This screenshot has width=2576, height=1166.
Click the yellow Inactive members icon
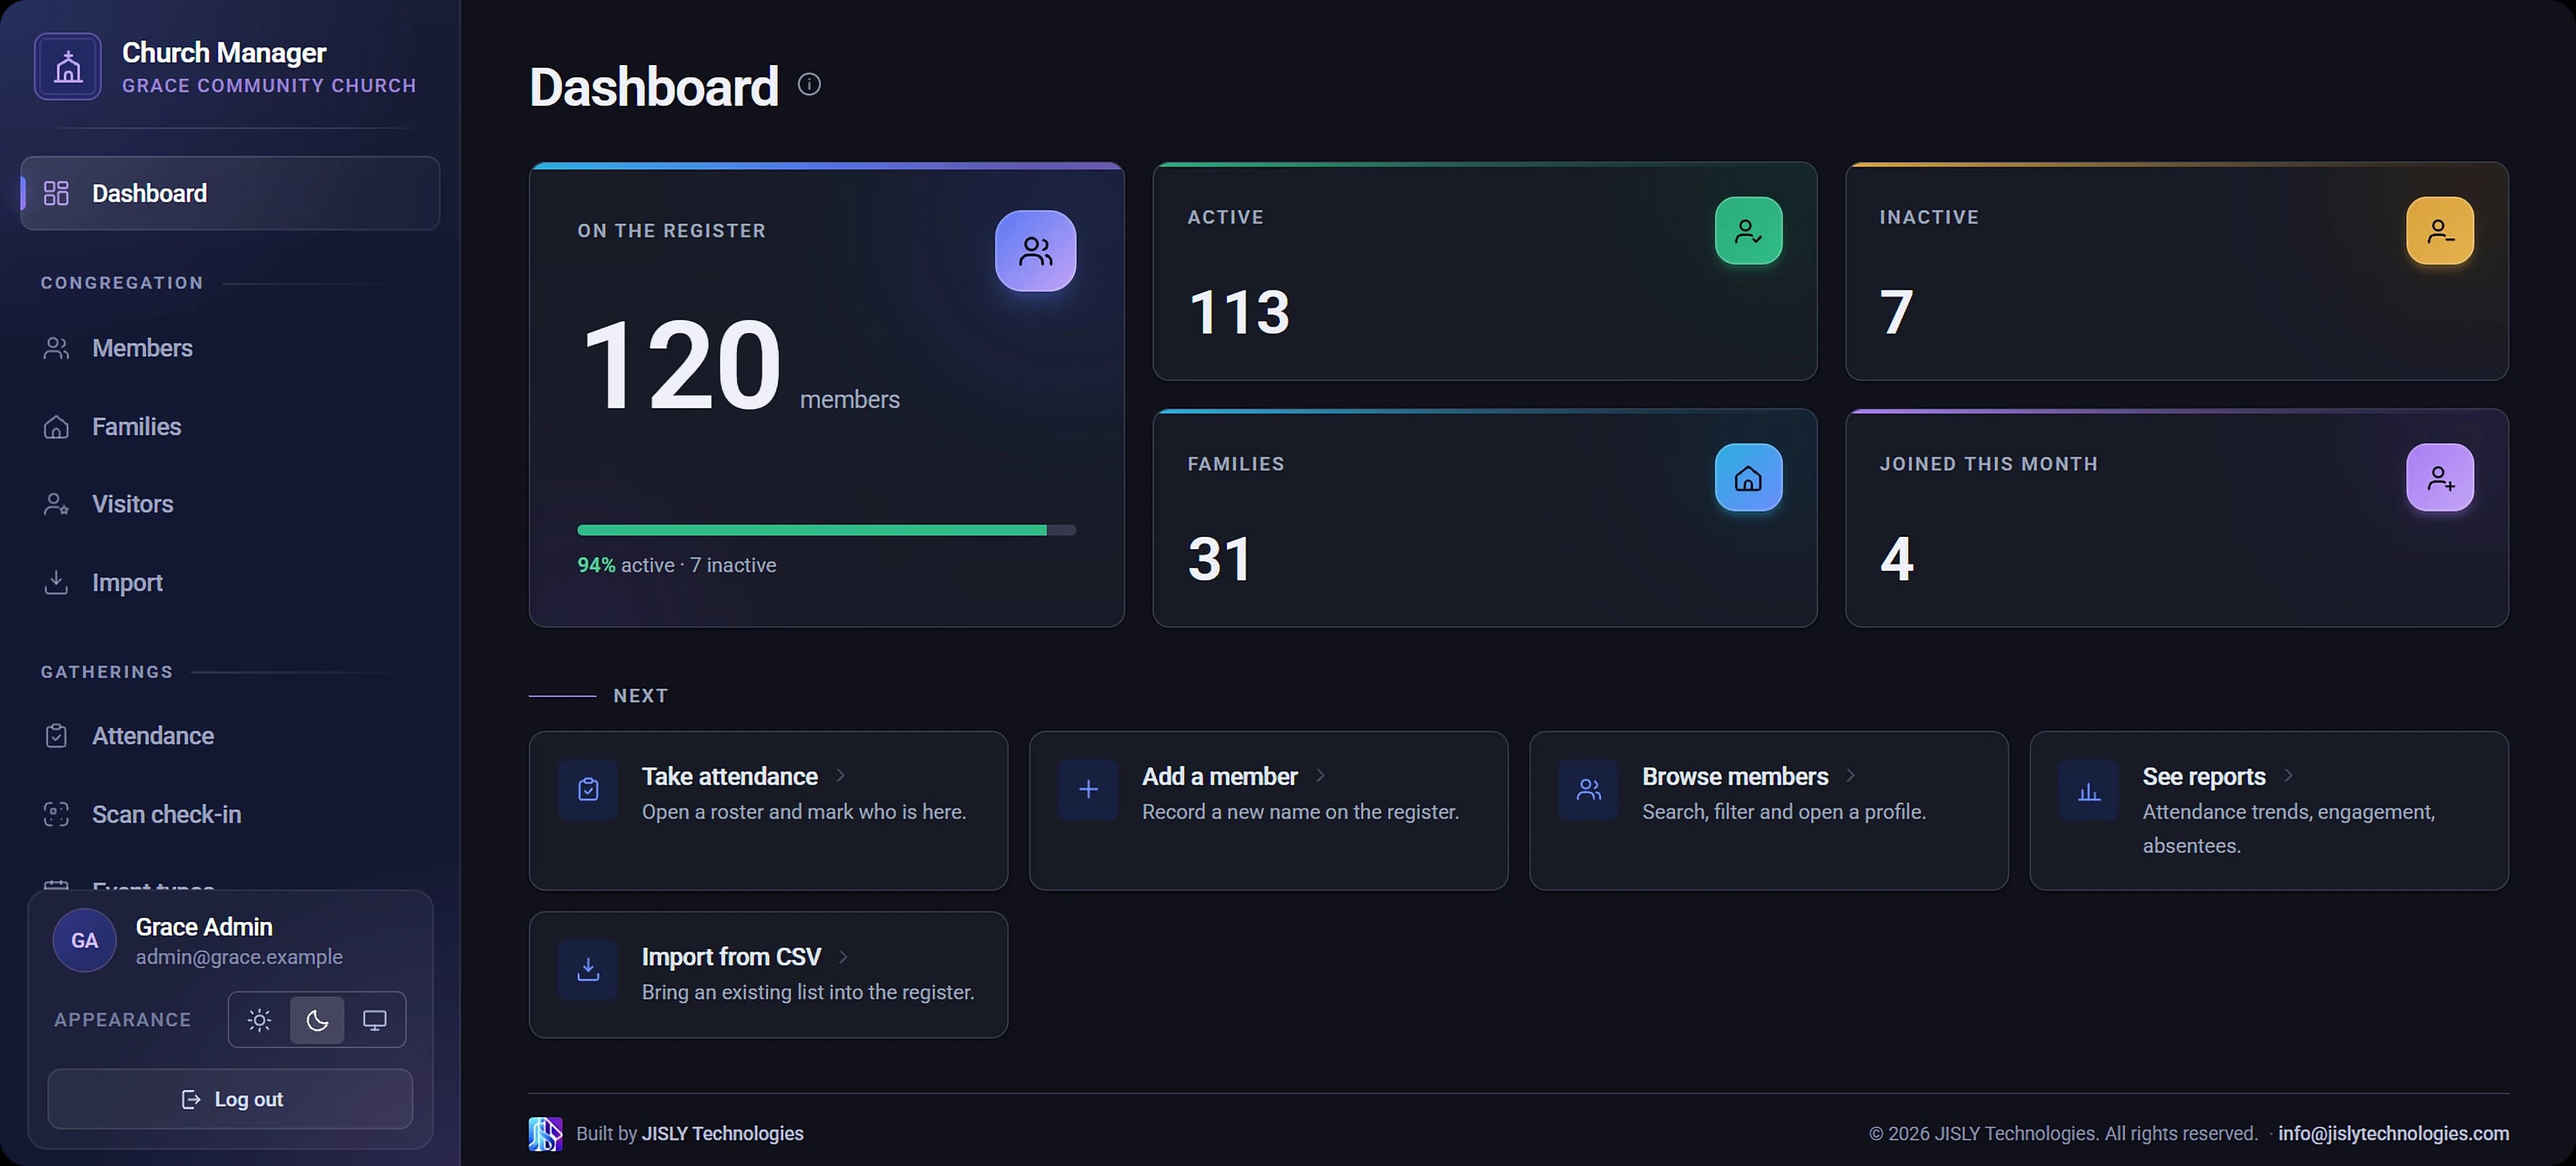(2439, 231)
